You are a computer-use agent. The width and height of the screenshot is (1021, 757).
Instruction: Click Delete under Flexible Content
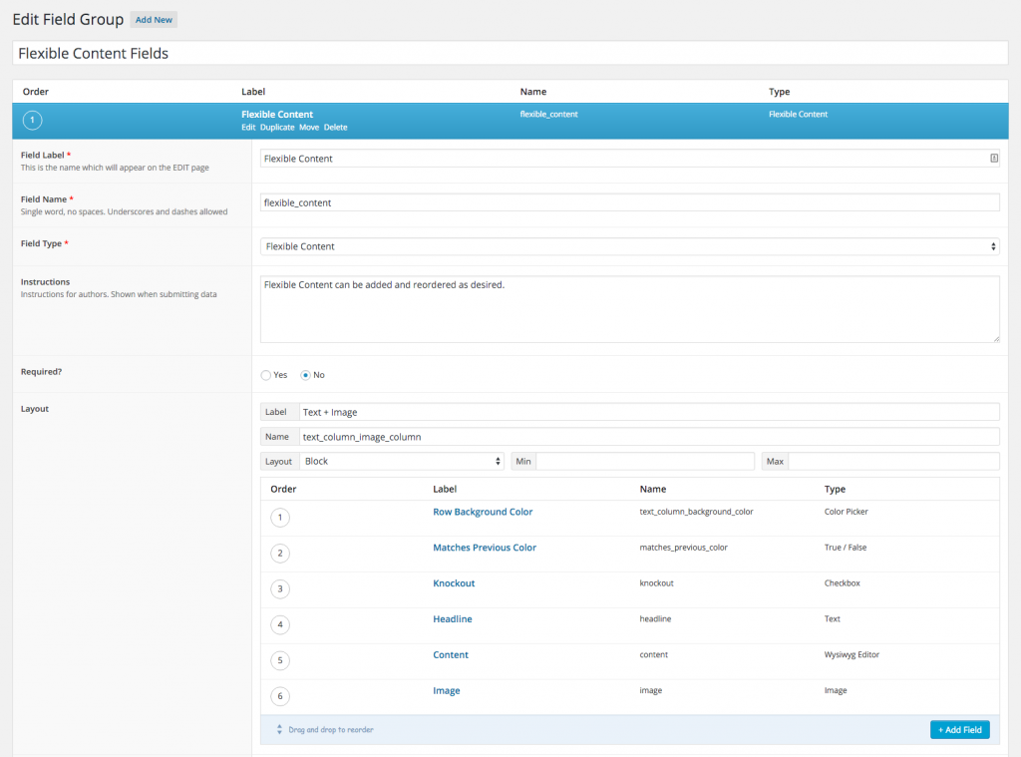[x=335, y=128]
